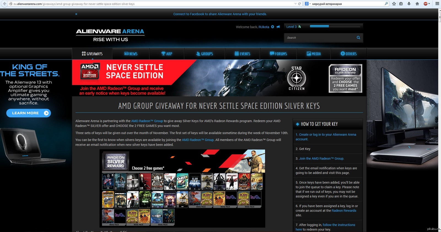
Task: Click the '2. Get Key' step text
Action: pyautogui.click(x=303, y=149)
